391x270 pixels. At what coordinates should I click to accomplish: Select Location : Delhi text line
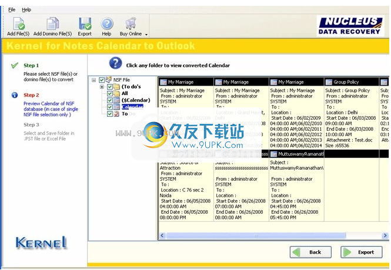342,113
